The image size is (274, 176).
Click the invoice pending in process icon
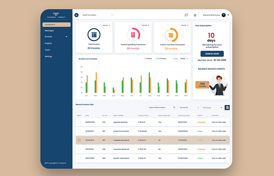coord(133,35)
